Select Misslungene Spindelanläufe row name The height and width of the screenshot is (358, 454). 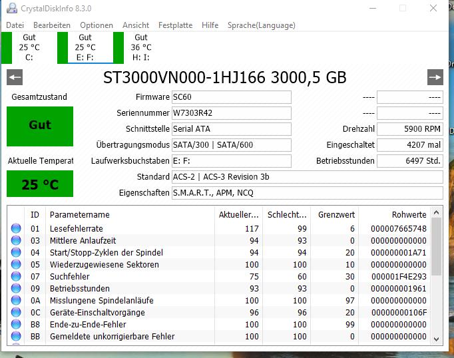click(102, 300)
